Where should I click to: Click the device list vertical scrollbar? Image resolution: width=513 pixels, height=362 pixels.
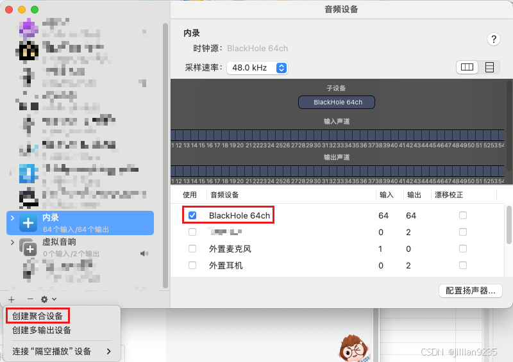[x=165, y=155]
